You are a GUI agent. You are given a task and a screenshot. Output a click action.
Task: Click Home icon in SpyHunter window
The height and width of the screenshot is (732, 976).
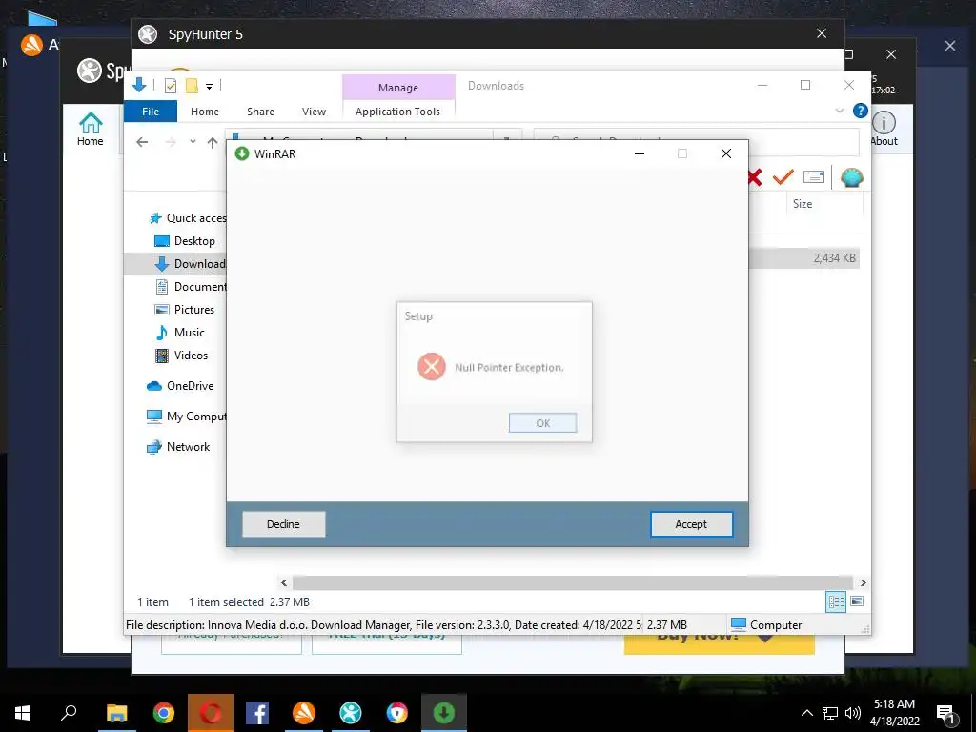click(x=91, y=129)
